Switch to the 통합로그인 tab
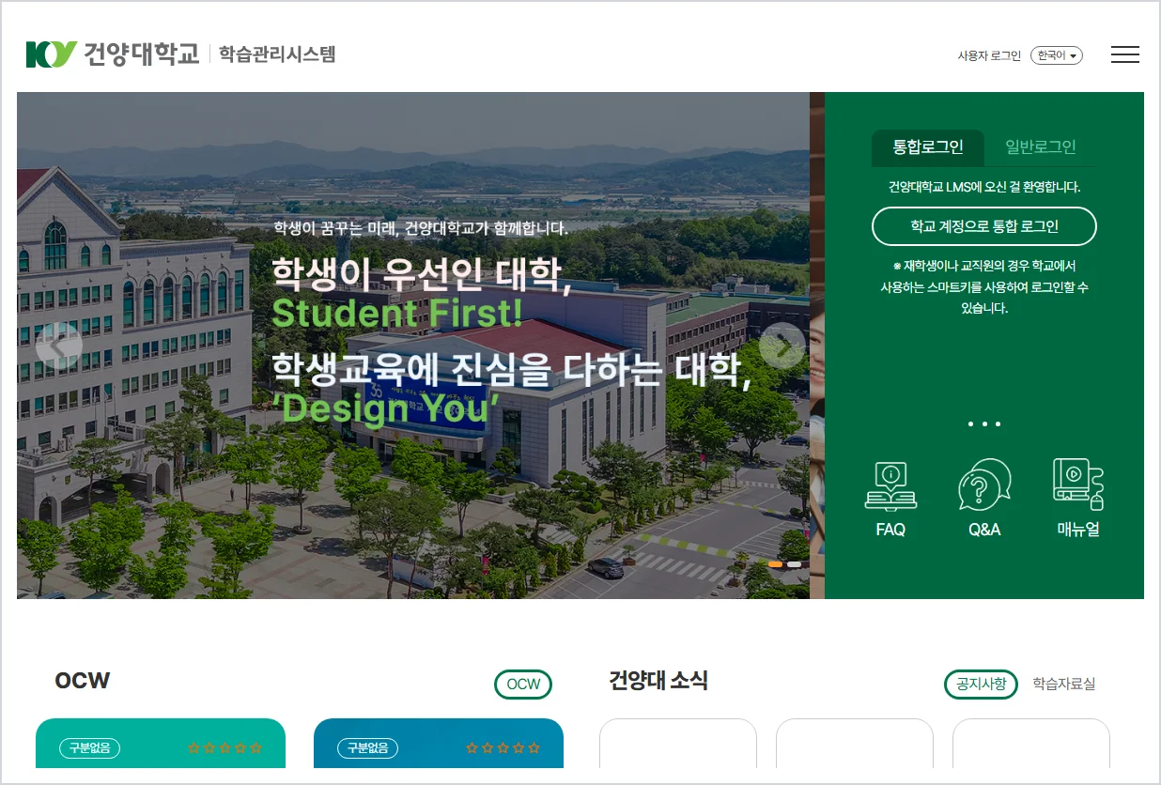 928,147
